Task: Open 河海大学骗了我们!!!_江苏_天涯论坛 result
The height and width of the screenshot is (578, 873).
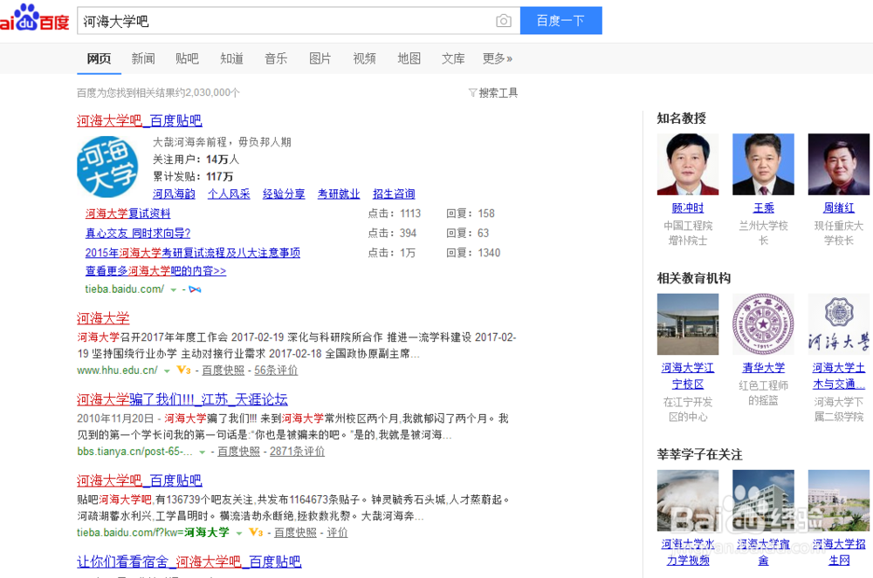Action: tap(182, 399)
